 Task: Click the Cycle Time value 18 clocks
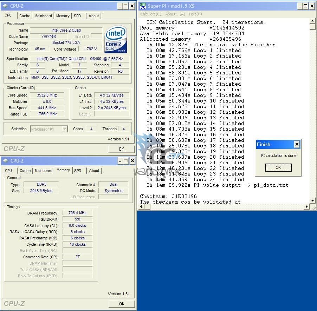77,244
